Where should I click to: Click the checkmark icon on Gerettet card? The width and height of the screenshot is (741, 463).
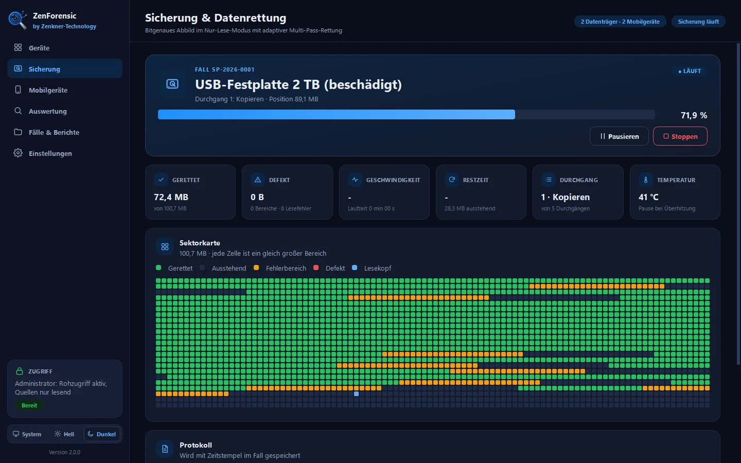tap(161, 180)
